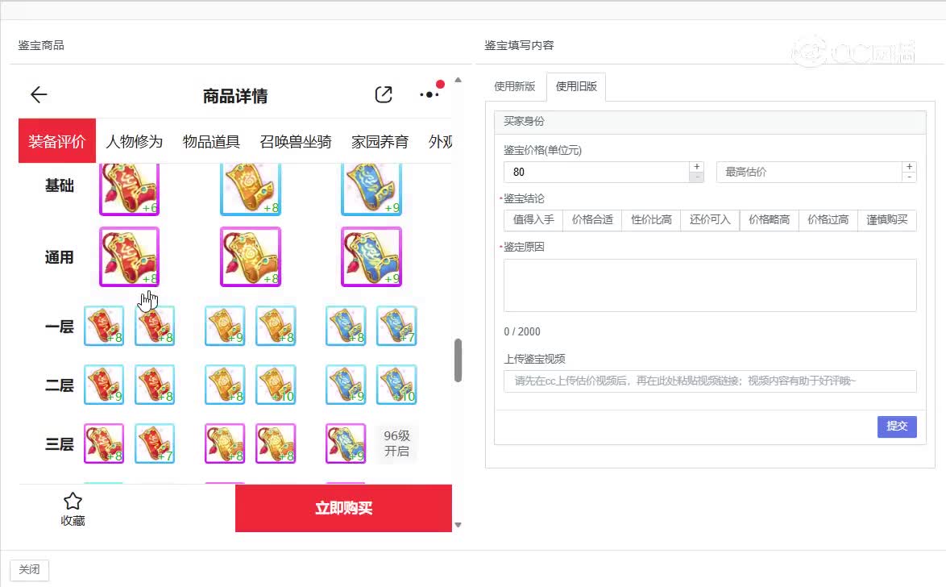Switch to the 使用旧版 tab

[576, 86]
